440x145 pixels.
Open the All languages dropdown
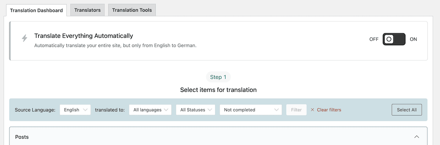click(150, 110)
